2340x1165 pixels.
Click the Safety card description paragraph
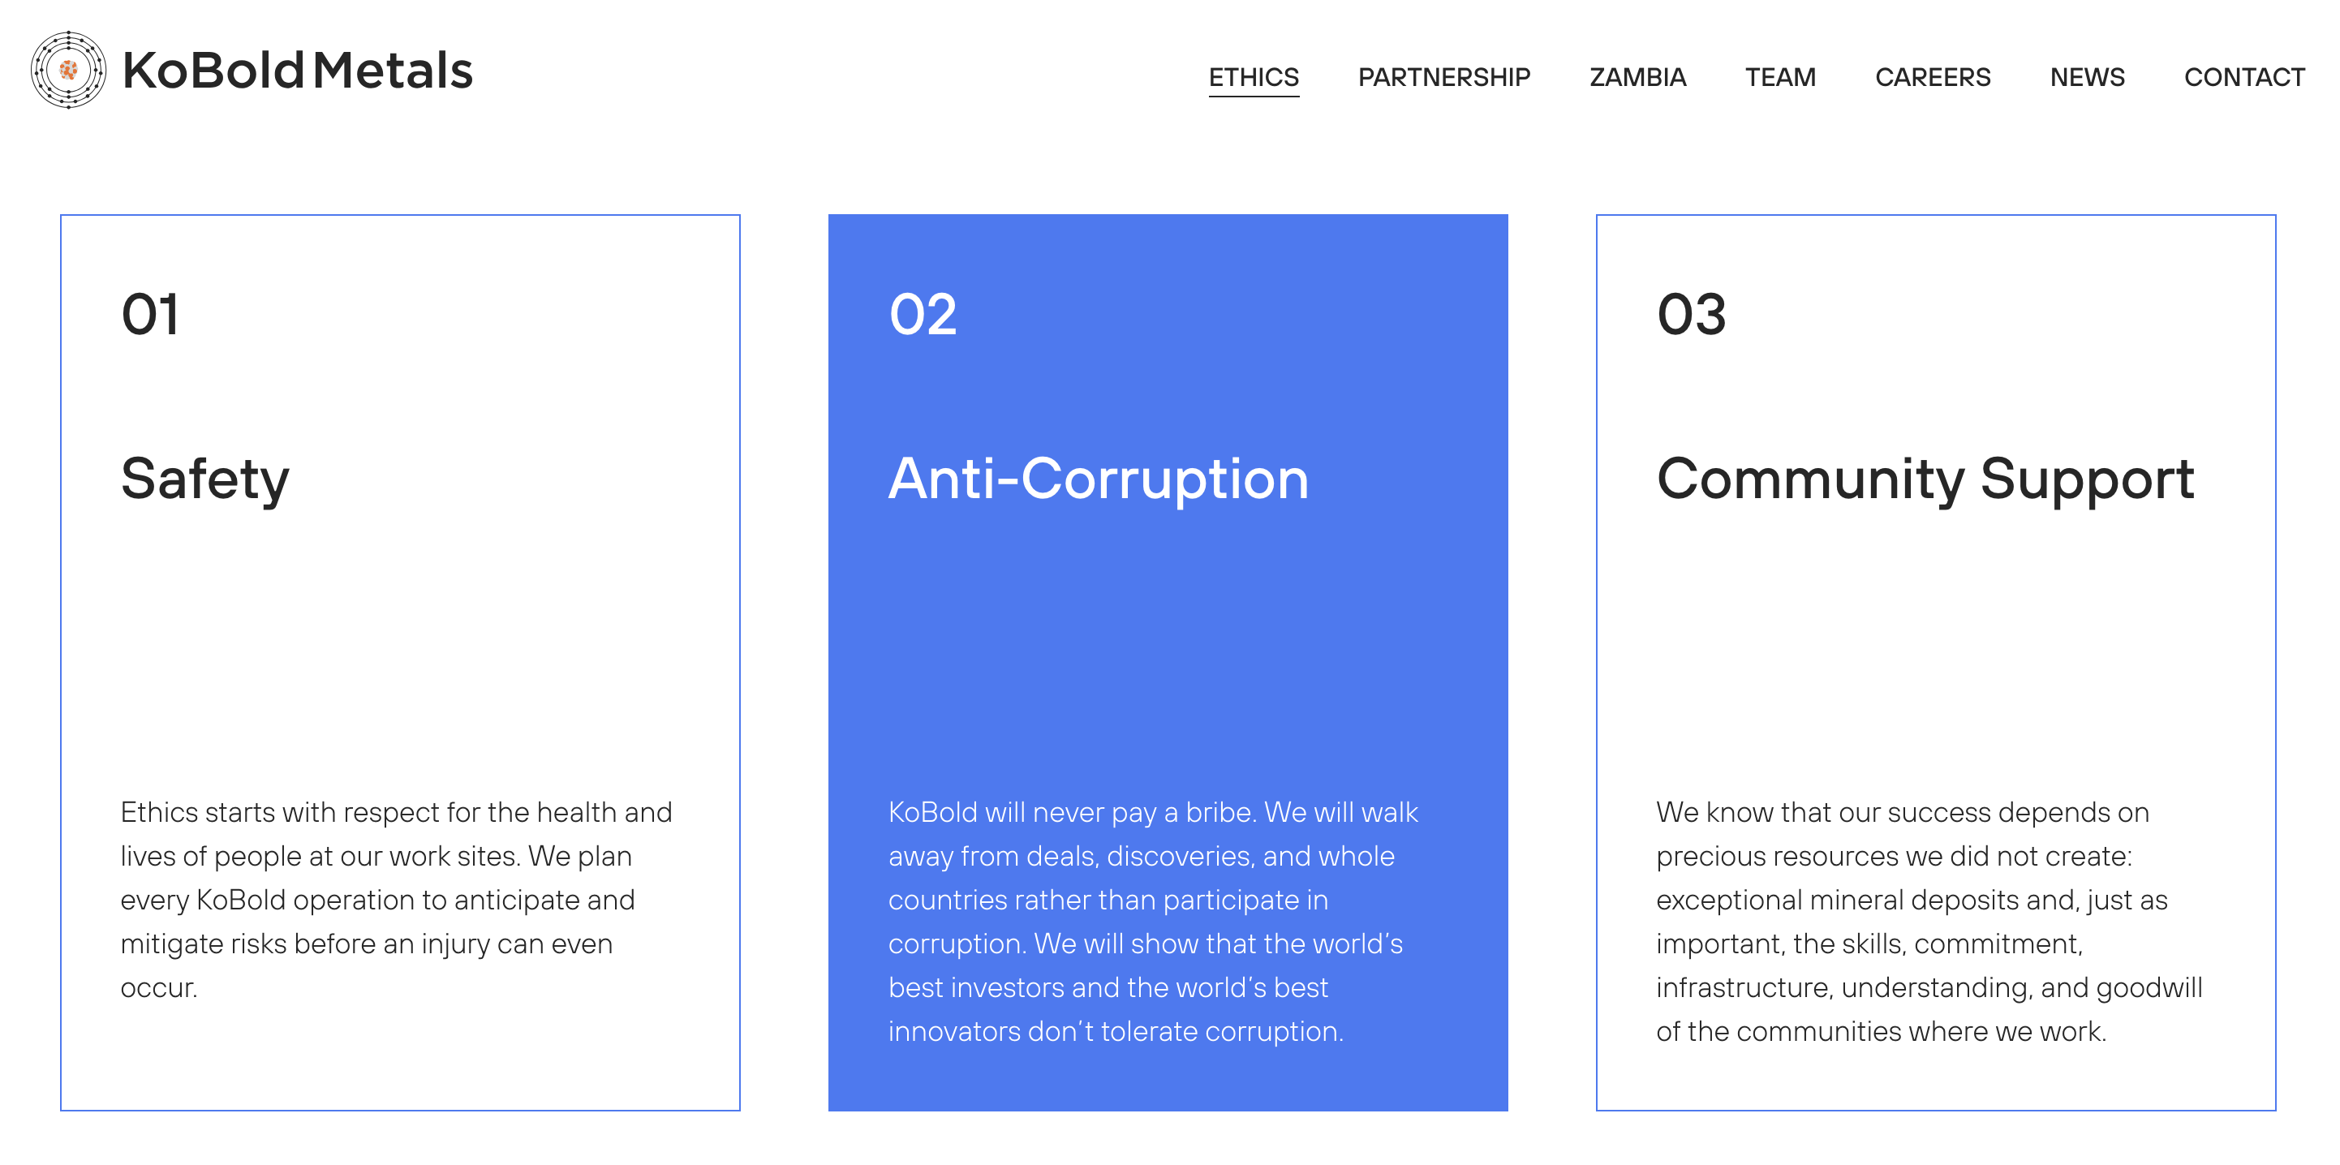[x=396, y=899]
